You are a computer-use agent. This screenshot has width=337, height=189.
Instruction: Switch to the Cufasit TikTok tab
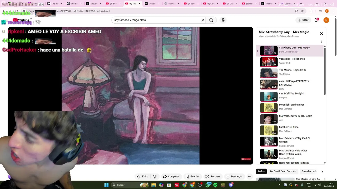[x=152, y=4]
